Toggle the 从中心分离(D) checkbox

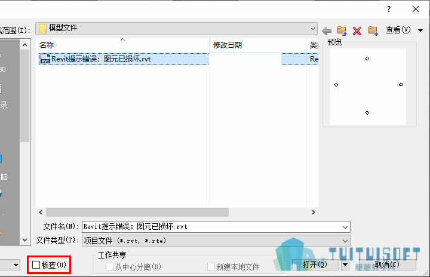(109, 267)
